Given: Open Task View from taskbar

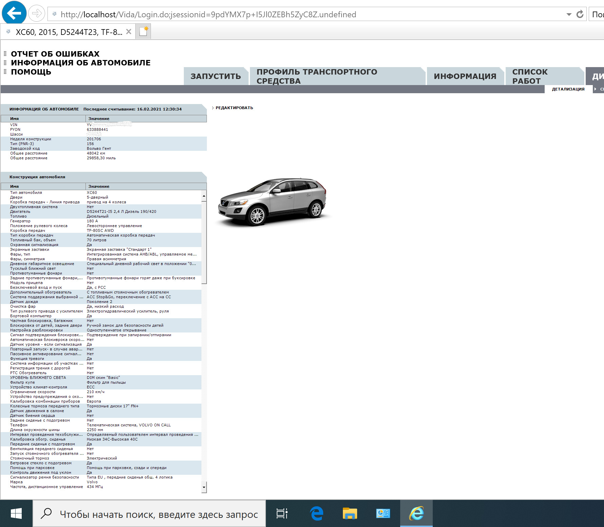Looking at the screenshot, I should click(282, 514).
